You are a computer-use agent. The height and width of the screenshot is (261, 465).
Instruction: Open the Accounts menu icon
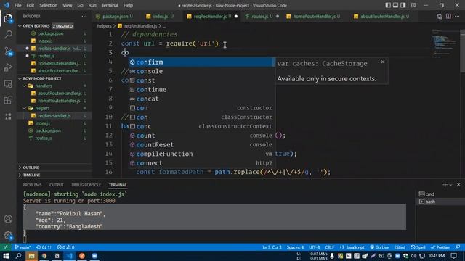coord(8,219)
